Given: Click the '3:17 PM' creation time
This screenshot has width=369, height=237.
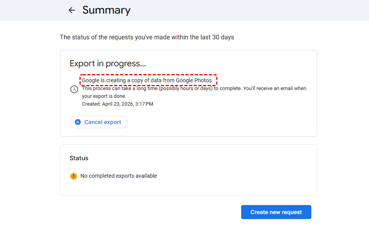Looking at the screenshot, I should [144, 104].
